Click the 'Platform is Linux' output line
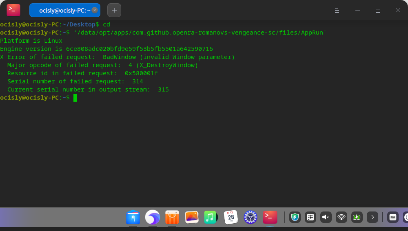Image resolution: width=408 pixels, height=231 pixels. click(31, 41)
